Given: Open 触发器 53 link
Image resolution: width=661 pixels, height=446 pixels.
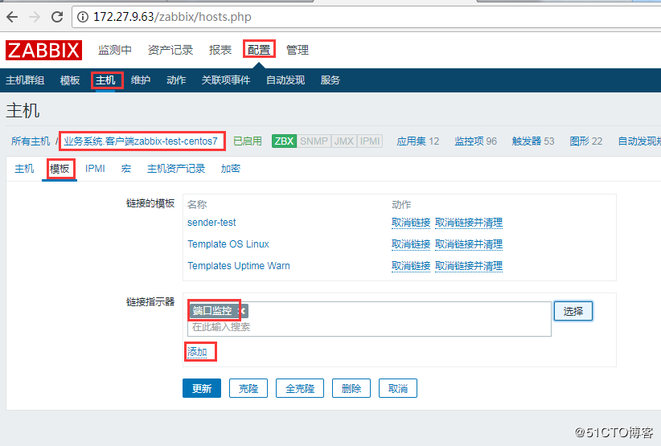Looking at the screenshot, I should click(x=533, y=141).
